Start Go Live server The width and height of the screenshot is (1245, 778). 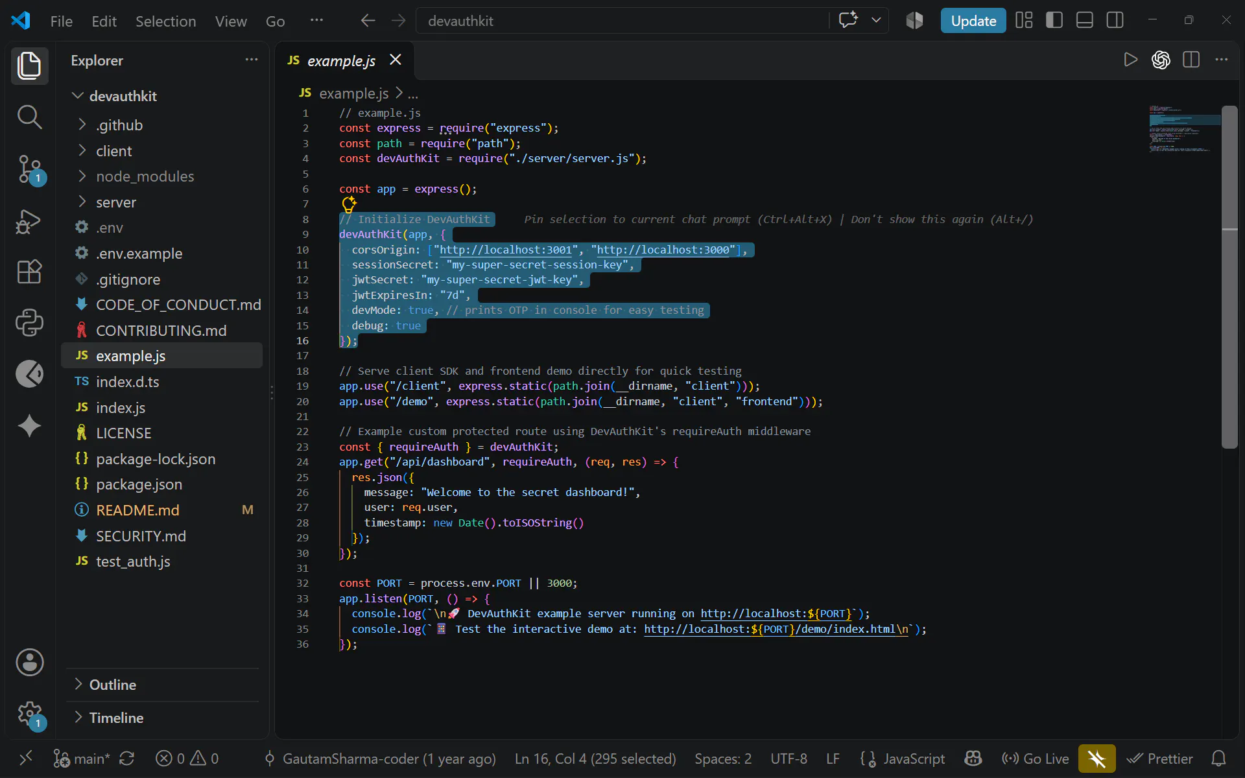point(1035,759)
